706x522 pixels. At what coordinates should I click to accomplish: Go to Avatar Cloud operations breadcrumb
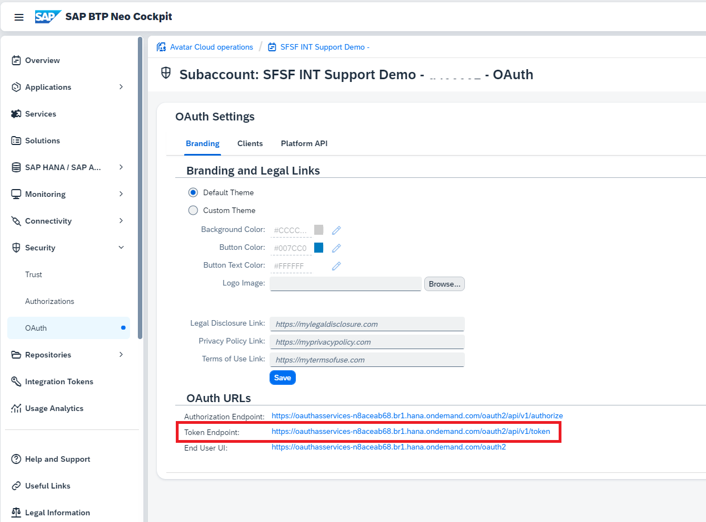click(x=212, y=47)
